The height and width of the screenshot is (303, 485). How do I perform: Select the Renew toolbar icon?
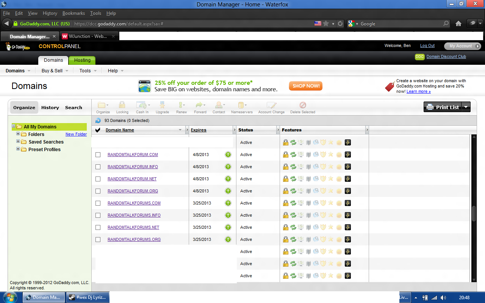pos(181,108)
